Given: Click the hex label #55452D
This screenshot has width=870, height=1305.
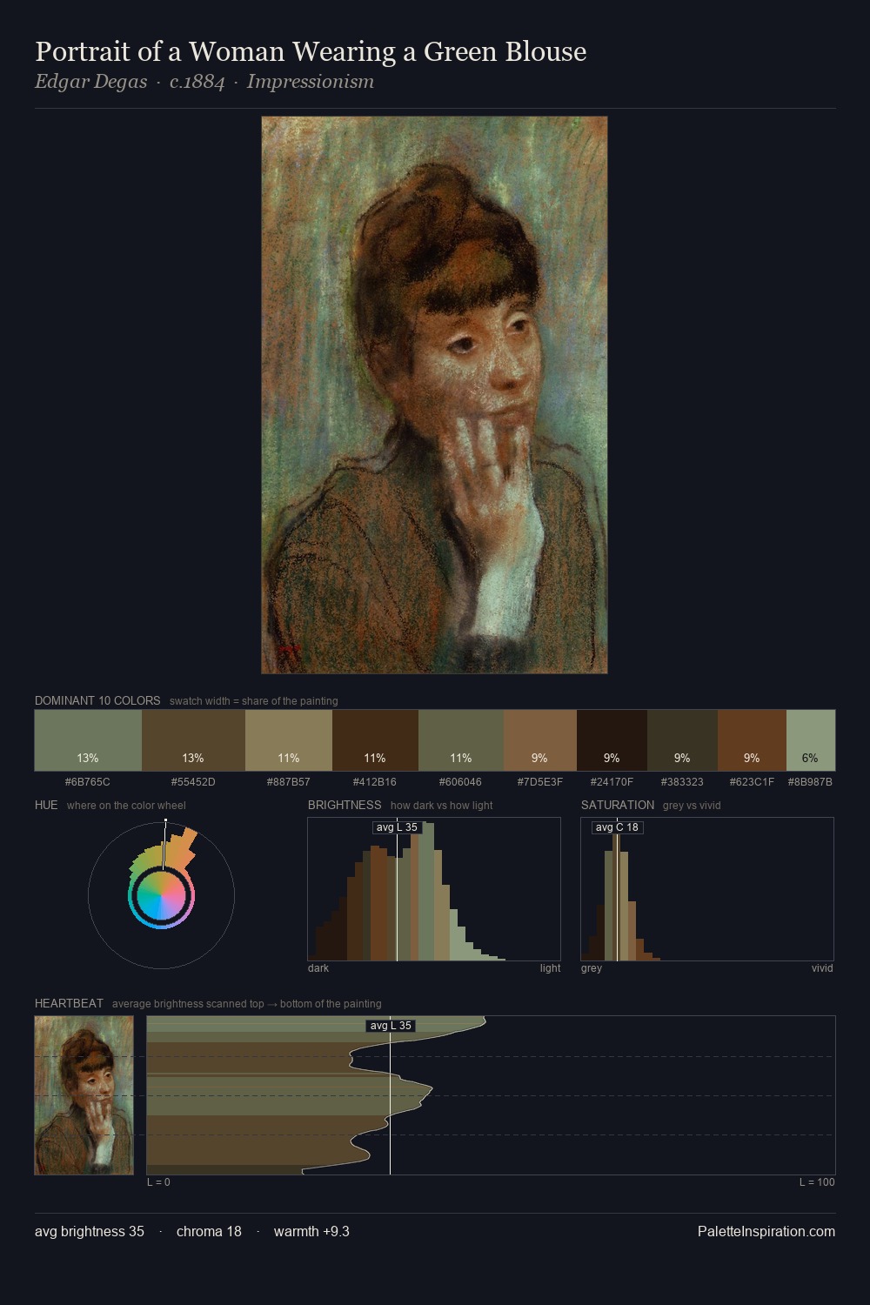Looking at the screenshot, I should [x=193, y=782].
